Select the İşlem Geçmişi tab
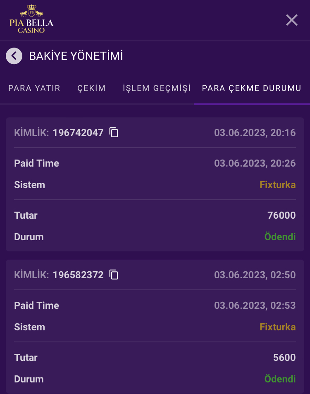Screen dimensions: 310x394 pyautogui.click(x=157, y=88)
